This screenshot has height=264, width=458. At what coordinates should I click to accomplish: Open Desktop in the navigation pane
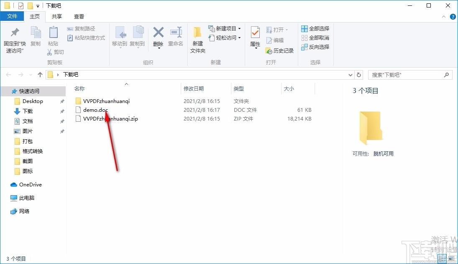click(x=33, y=101)
